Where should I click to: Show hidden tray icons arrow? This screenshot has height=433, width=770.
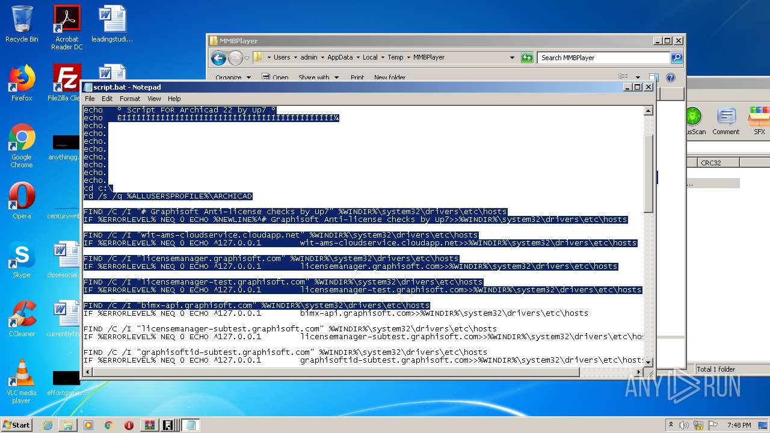pos(671,425)
